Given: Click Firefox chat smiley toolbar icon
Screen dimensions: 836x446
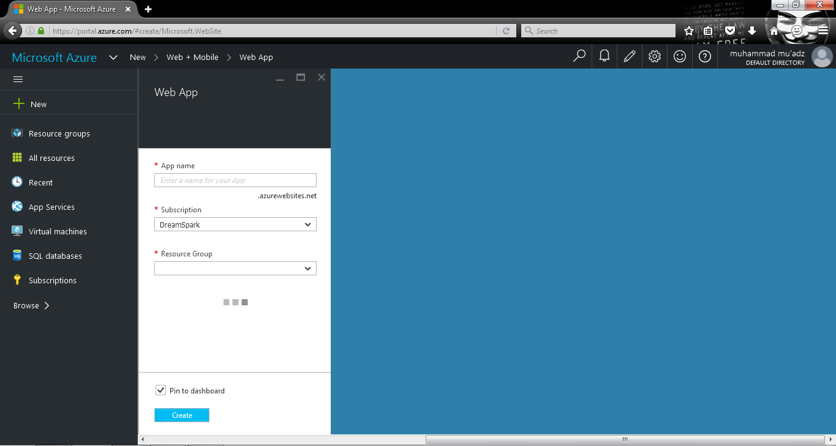Looking at the screenshot, I should tap(797, 31).
